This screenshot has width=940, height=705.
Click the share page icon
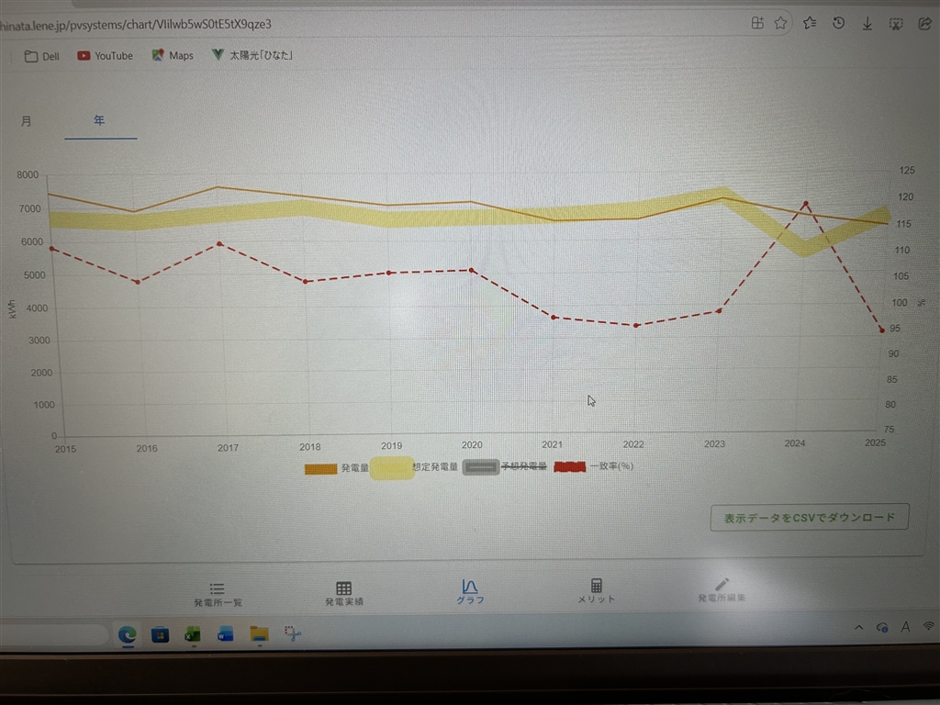924,23
